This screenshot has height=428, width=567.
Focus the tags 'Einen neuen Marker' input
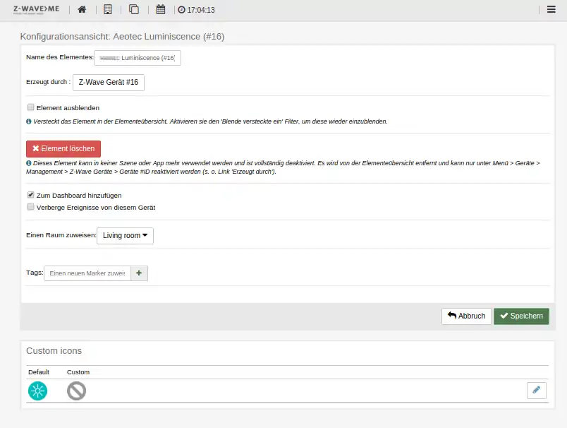tap(87, 273)
